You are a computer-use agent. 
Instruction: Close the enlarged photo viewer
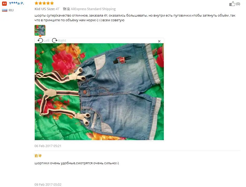pyautogui.click(x=159, y=41)
